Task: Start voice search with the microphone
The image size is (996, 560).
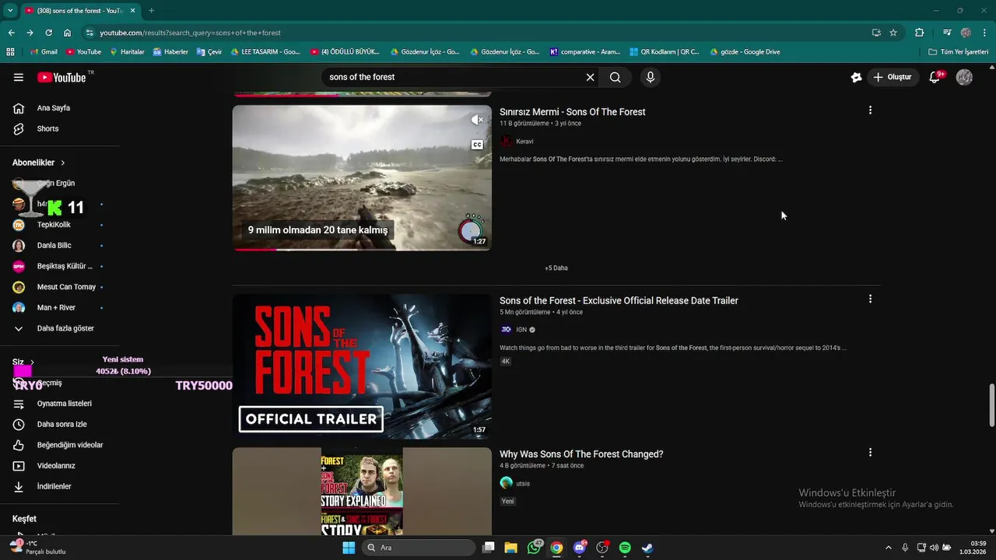Action: (x=650, y=77)
